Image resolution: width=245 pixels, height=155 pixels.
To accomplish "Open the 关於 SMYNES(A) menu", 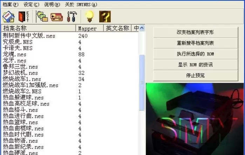I will [81, 5].
